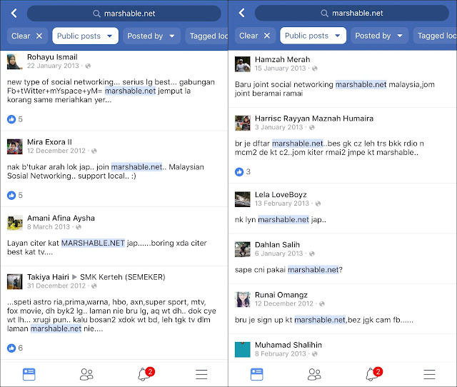Open Public posts dropdown in left screen

point(86,36)
